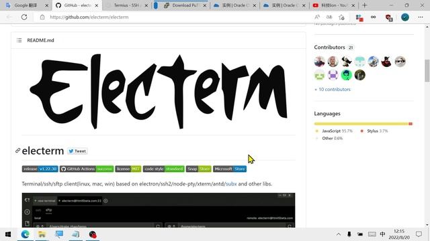This screenshot has height=241, width=430.
Task: Open the Microsoft Store badge
Action: [x=230, y=169]
